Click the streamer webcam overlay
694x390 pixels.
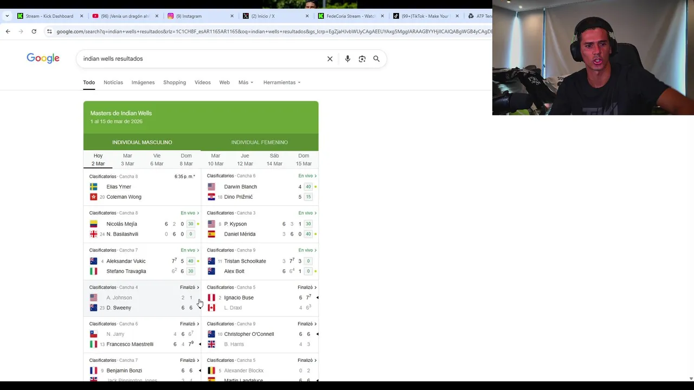pos(593,57)
